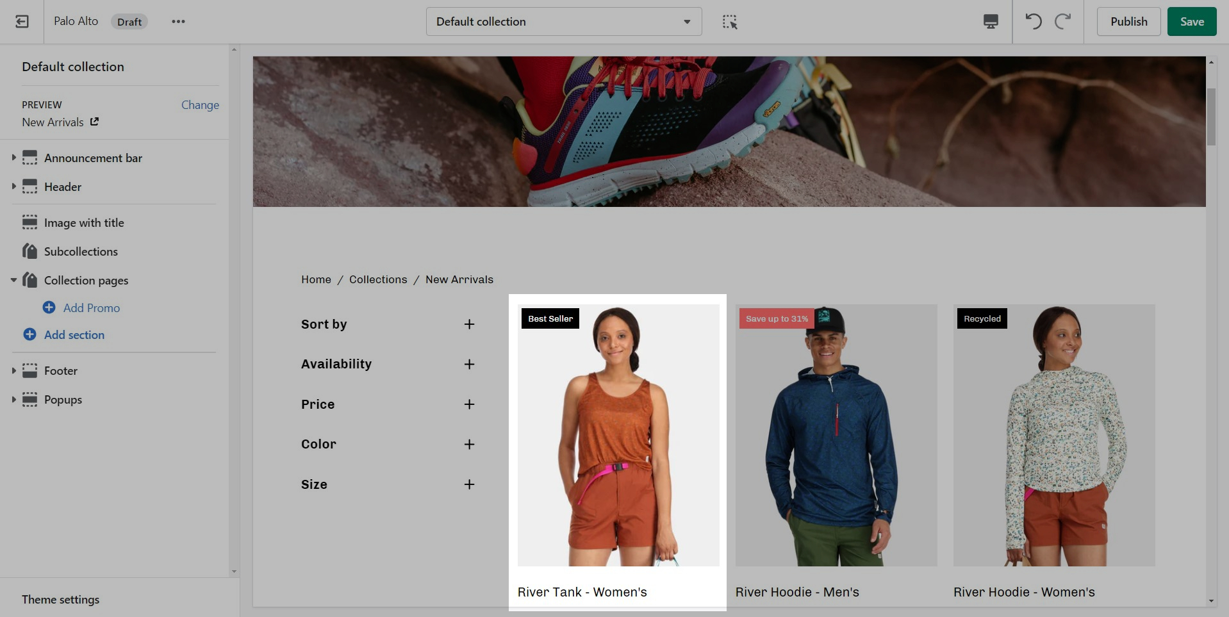Click the Publish button
This screenshot has height=617, width=1229.
click(x=1128, y=22)
